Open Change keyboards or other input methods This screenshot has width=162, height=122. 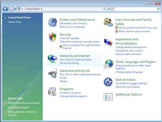[x=133, y=67]
